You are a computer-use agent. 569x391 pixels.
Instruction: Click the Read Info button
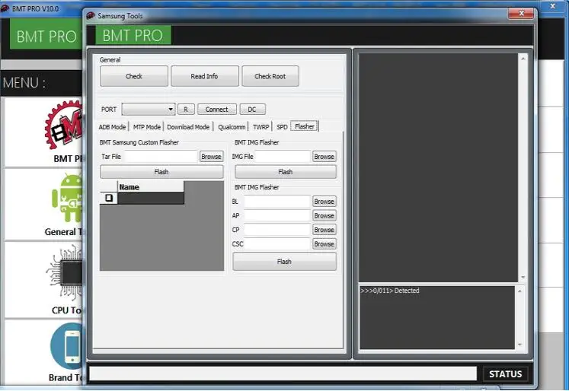pos(205,76)
